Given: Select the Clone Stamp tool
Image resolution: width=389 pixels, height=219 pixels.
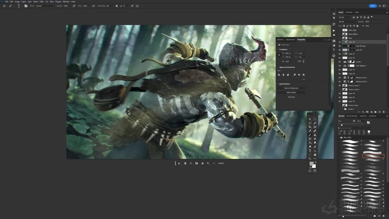Looking at the screenshot, I should click(315, 135).
